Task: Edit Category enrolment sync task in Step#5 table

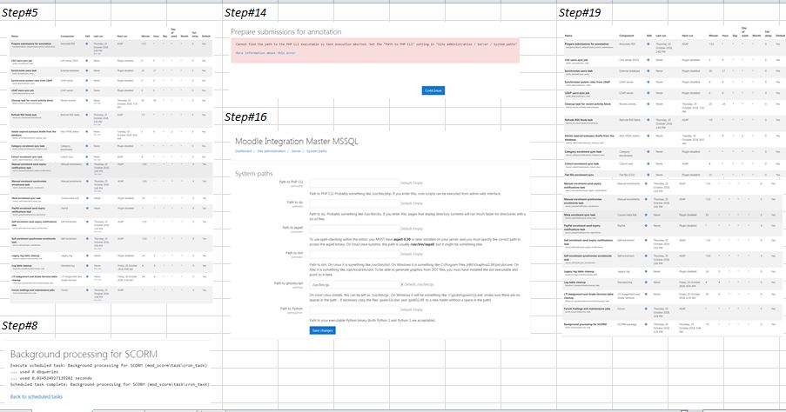Action: click(87, 146)
